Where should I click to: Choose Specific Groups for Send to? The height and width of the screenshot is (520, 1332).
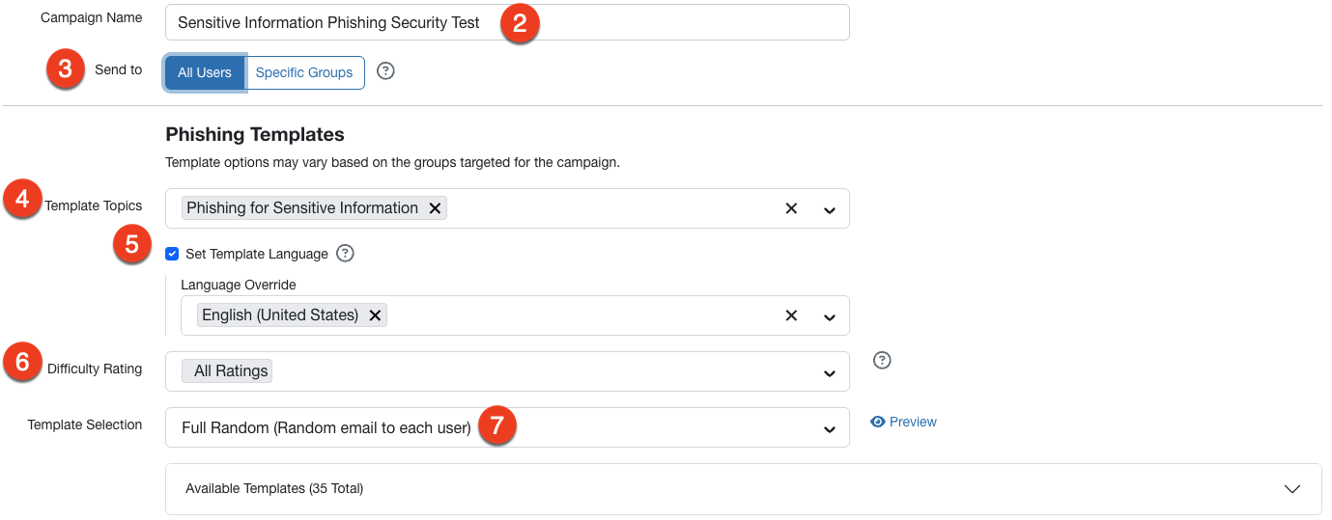pyautogui.click(x=304, y=72)
